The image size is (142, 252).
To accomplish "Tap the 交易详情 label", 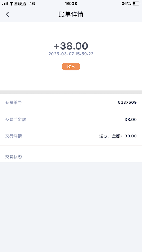I will coord(13,136).
